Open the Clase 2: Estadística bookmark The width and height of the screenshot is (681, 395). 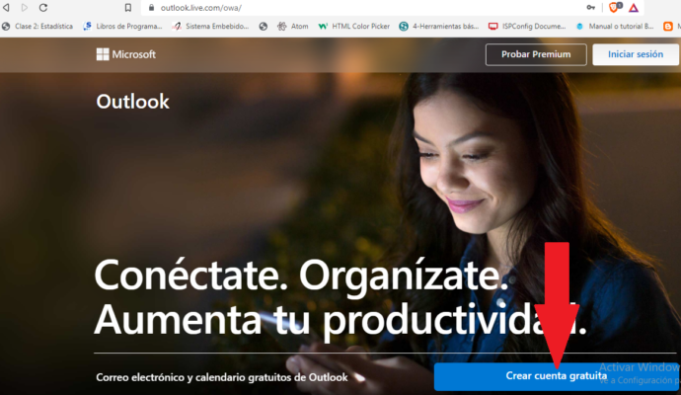click(x=38, y=27)
